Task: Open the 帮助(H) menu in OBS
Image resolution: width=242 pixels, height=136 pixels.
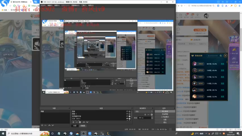Action: tap(91, 5)
